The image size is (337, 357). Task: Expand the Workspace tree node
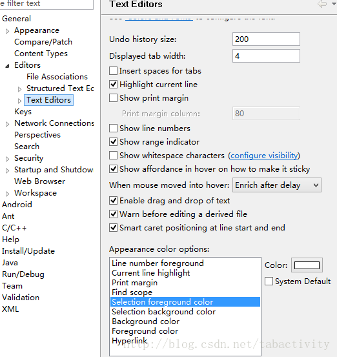point(7,194)
